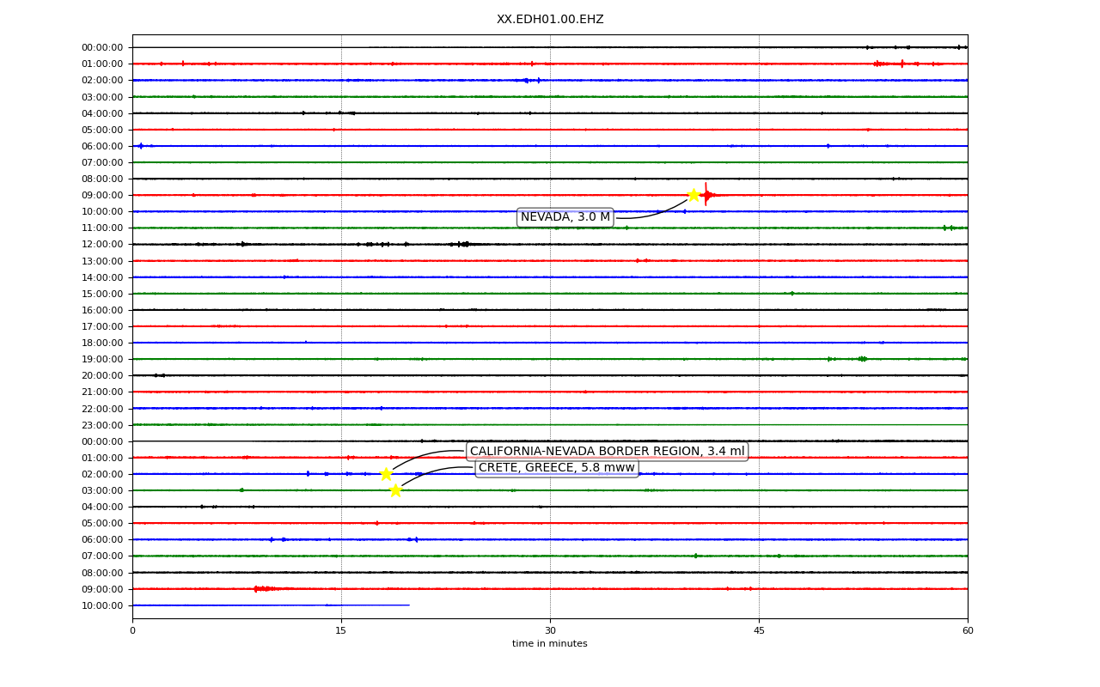Viewport: 1100px width, 687px height.
Task: Click the California-Nevada border event yellow star
Action: (386, 474)
